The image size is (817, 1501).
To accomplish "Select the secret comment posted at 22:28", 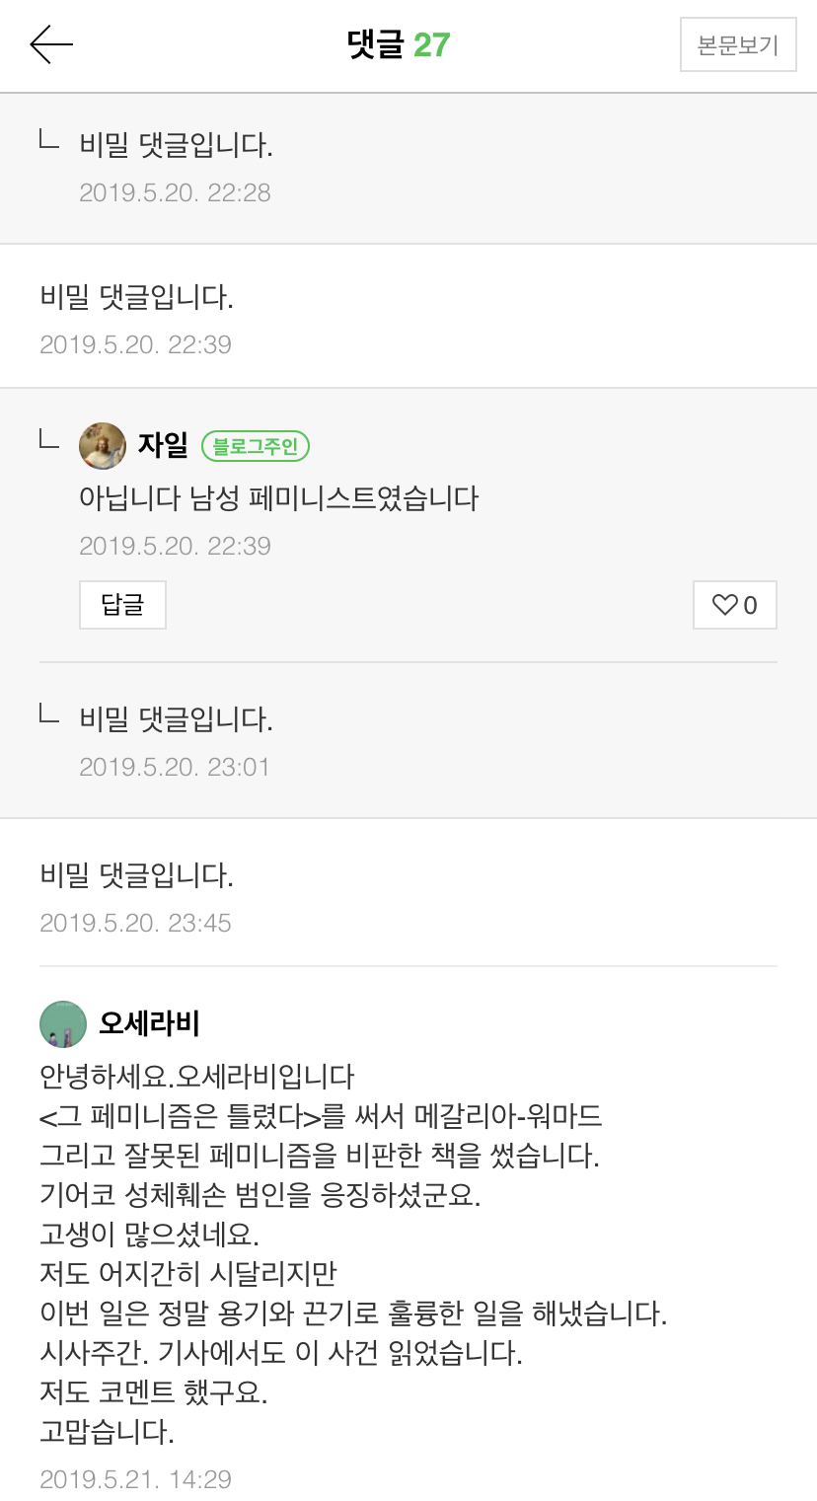I will (176, 146).
